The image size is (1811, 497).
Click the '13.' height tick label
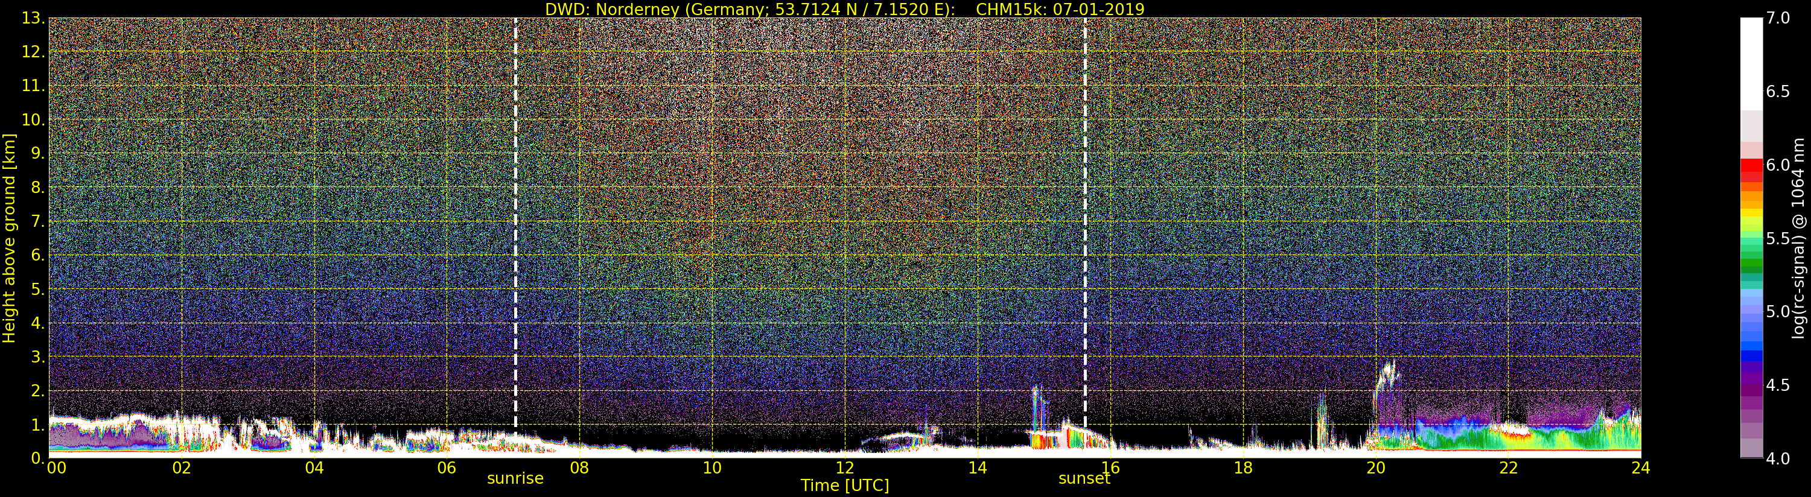pos(33,18)
